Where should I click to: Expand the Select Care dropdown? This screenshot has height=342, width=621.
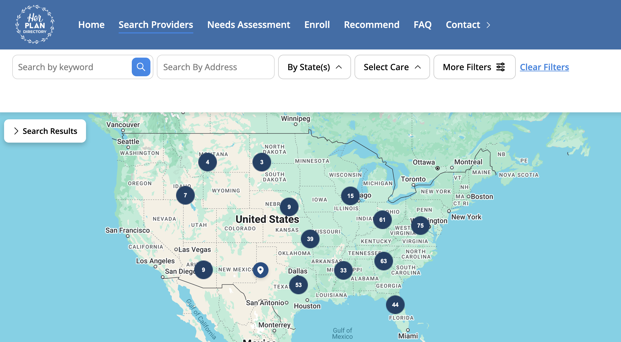(x=392, y=67)
